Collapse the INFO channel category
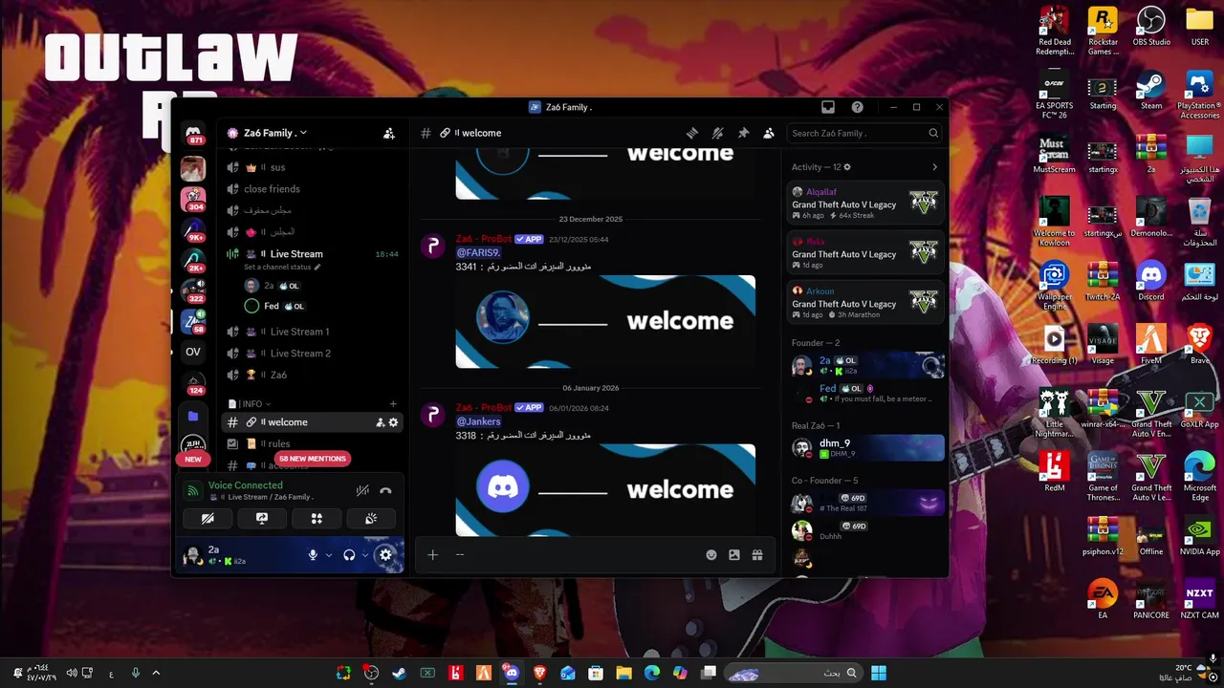The image size is (1224, 688). [x=250, y=404]
